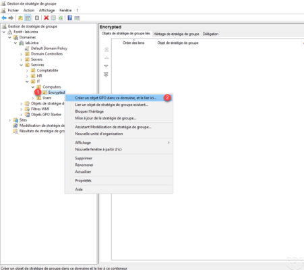Click the red X delete icon

click(47, 18)
